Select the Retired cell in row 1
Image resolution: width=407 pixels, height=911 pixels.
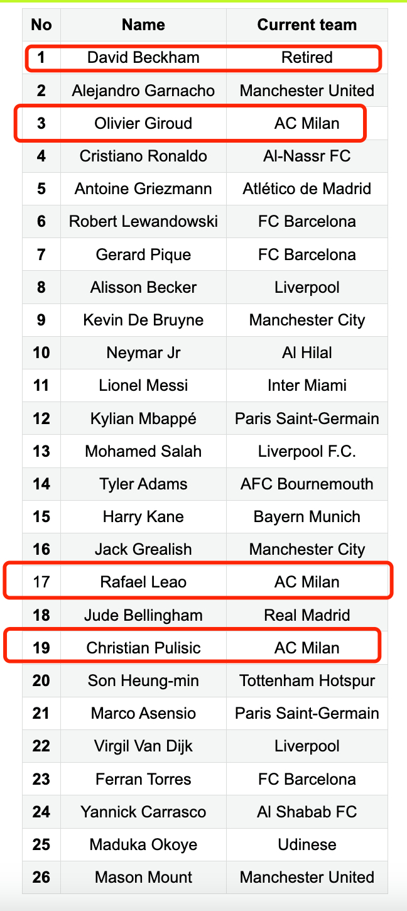click(307, 58)
